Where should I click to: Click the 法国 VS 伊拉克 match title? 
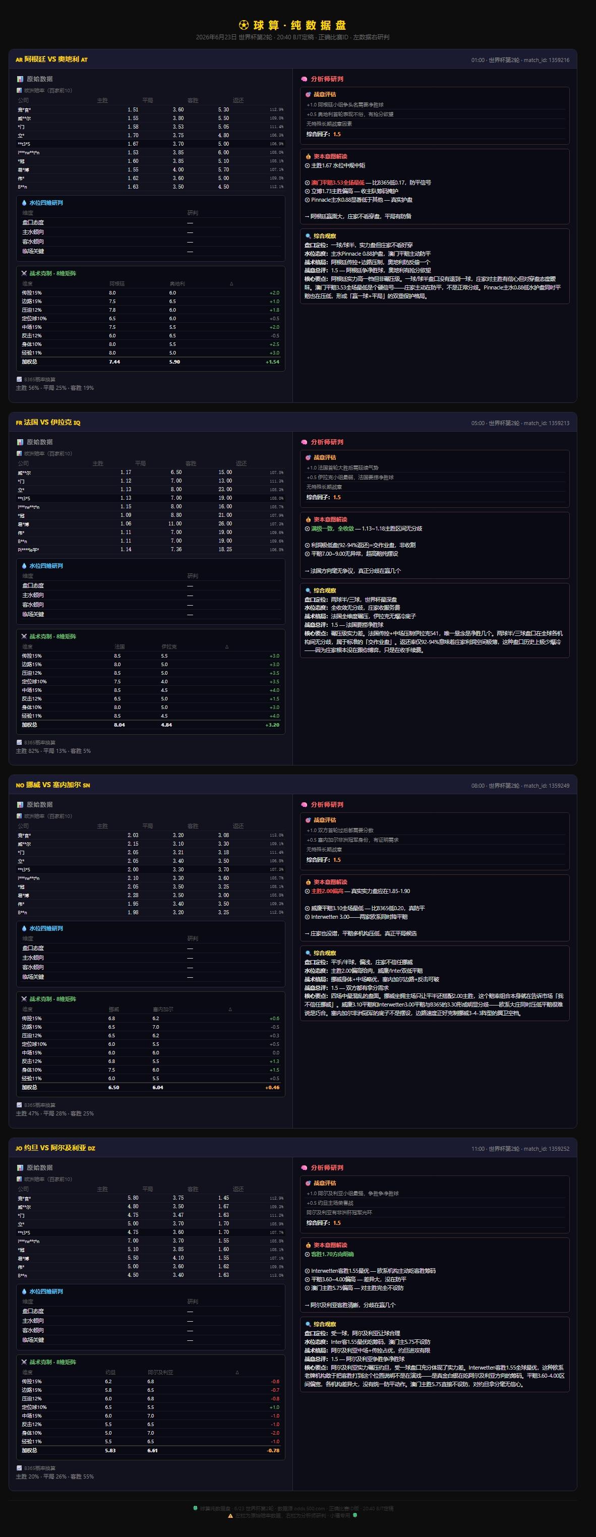point(48,423)
